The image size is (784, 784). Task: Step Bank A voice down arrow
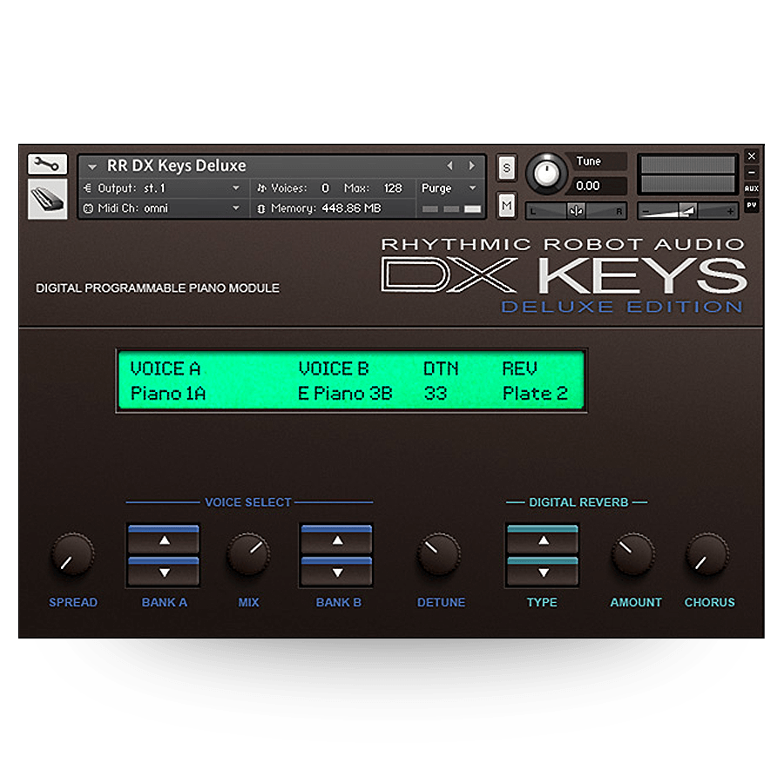coord(164,571)
